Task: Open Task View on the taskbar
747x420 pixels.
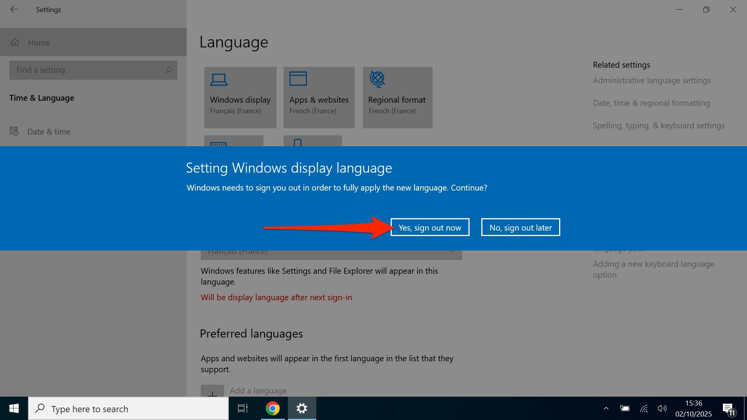Action: click(x=243, y=408)
